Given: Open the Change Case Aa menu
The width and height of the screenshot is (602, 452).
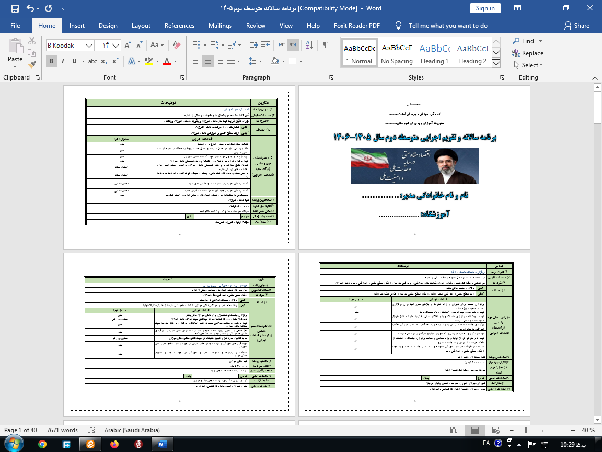Looking at the screenshot, I should [157, 45].
